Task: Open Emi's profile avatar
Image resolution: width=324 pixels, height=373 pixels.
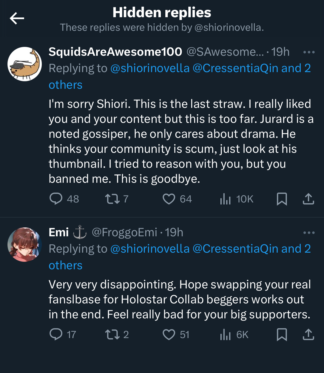Action: pos(25,245)
